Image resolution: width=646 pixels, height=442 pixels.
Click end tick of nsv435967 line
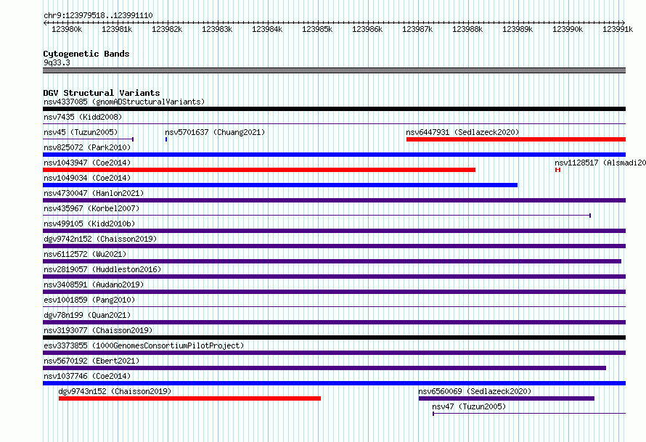pyautogui.click(x=590, y=216)
